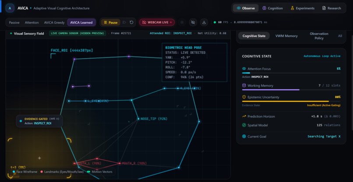This screenshot has width=353, height=182.
Task: Click the L_EYE (85%) label
Action: click(98, 101)
